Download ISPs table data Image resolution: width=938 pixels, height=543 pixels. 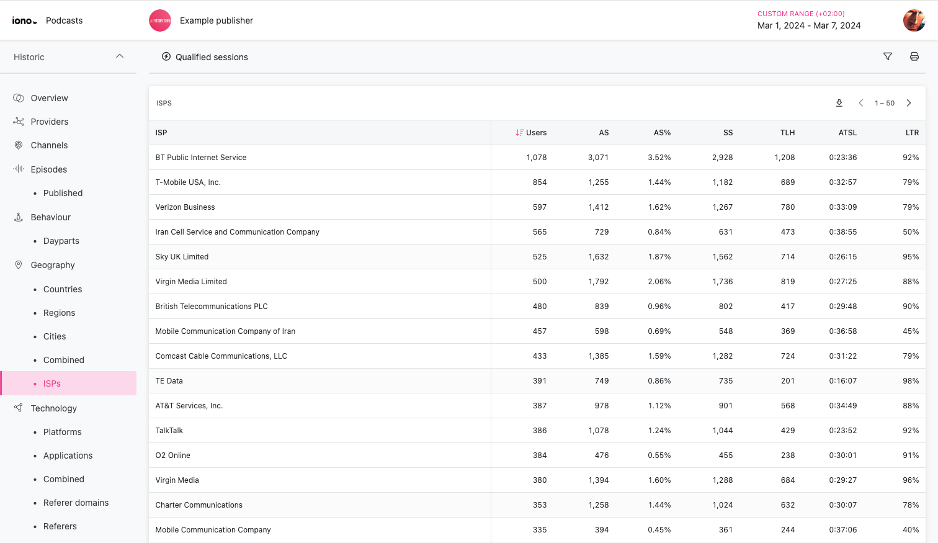tap(839, 103)
